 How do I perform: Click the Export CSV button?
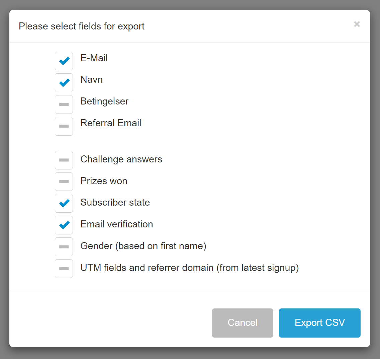click(319, 323)
